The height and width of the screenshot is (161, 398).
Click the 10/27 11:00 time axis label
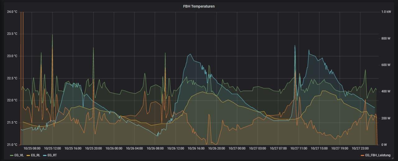(299, 149)
